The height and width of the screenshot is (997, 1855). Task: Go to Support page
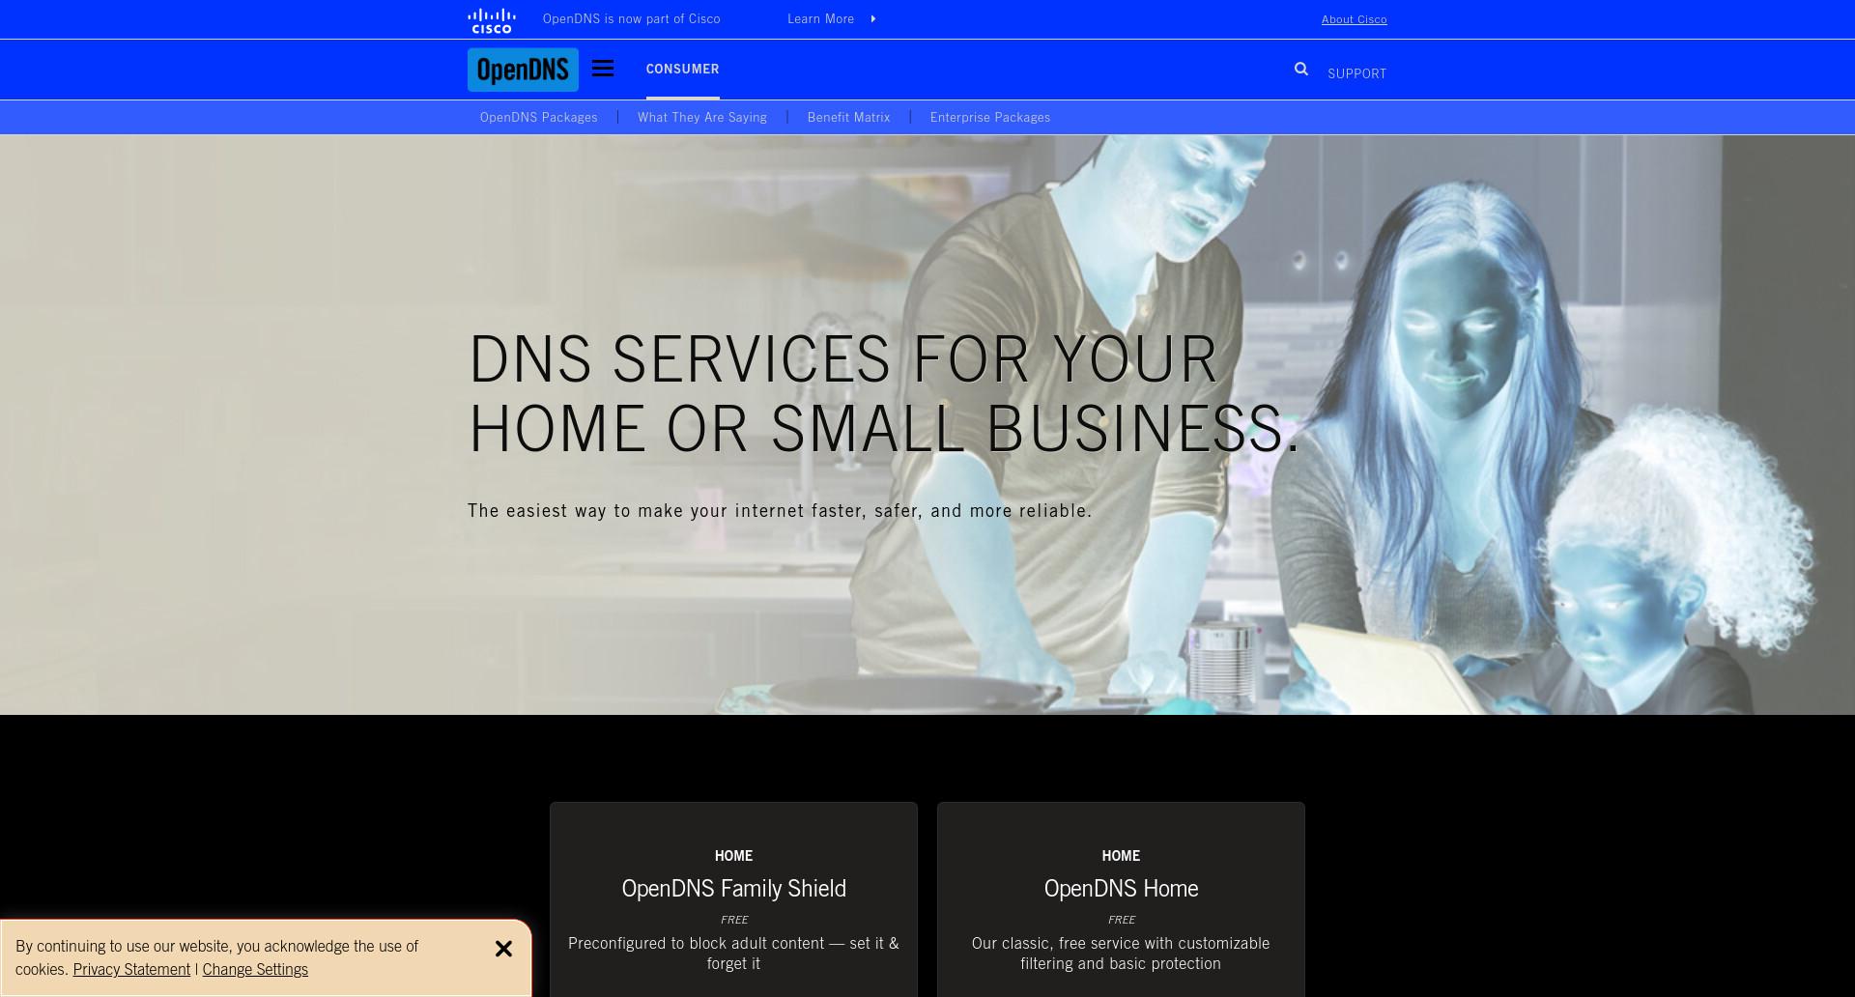1356,73
